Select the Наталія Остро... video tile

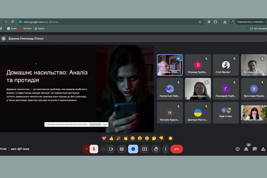[x=254, y=113]
